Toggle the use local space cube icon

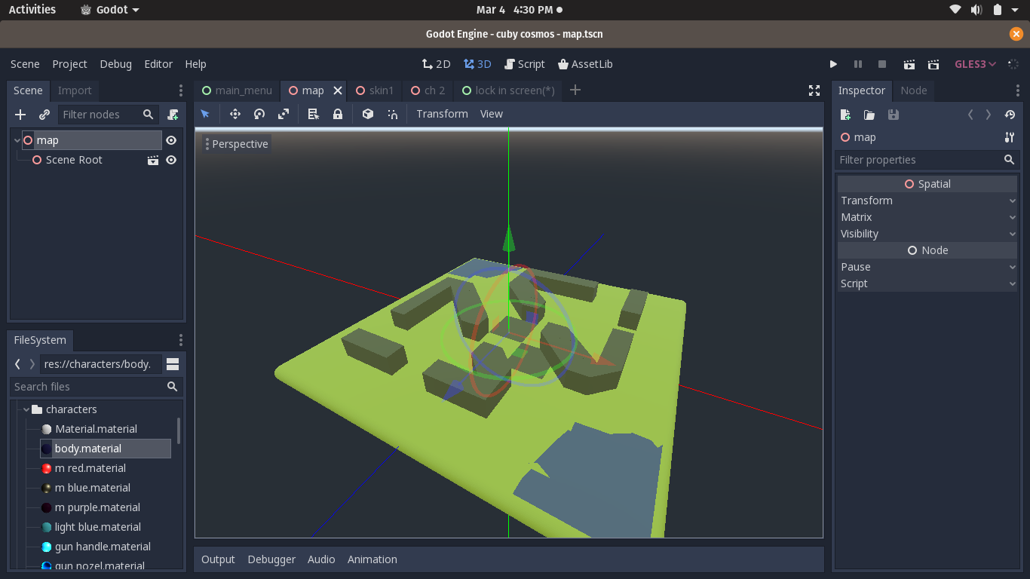[368, 114]
